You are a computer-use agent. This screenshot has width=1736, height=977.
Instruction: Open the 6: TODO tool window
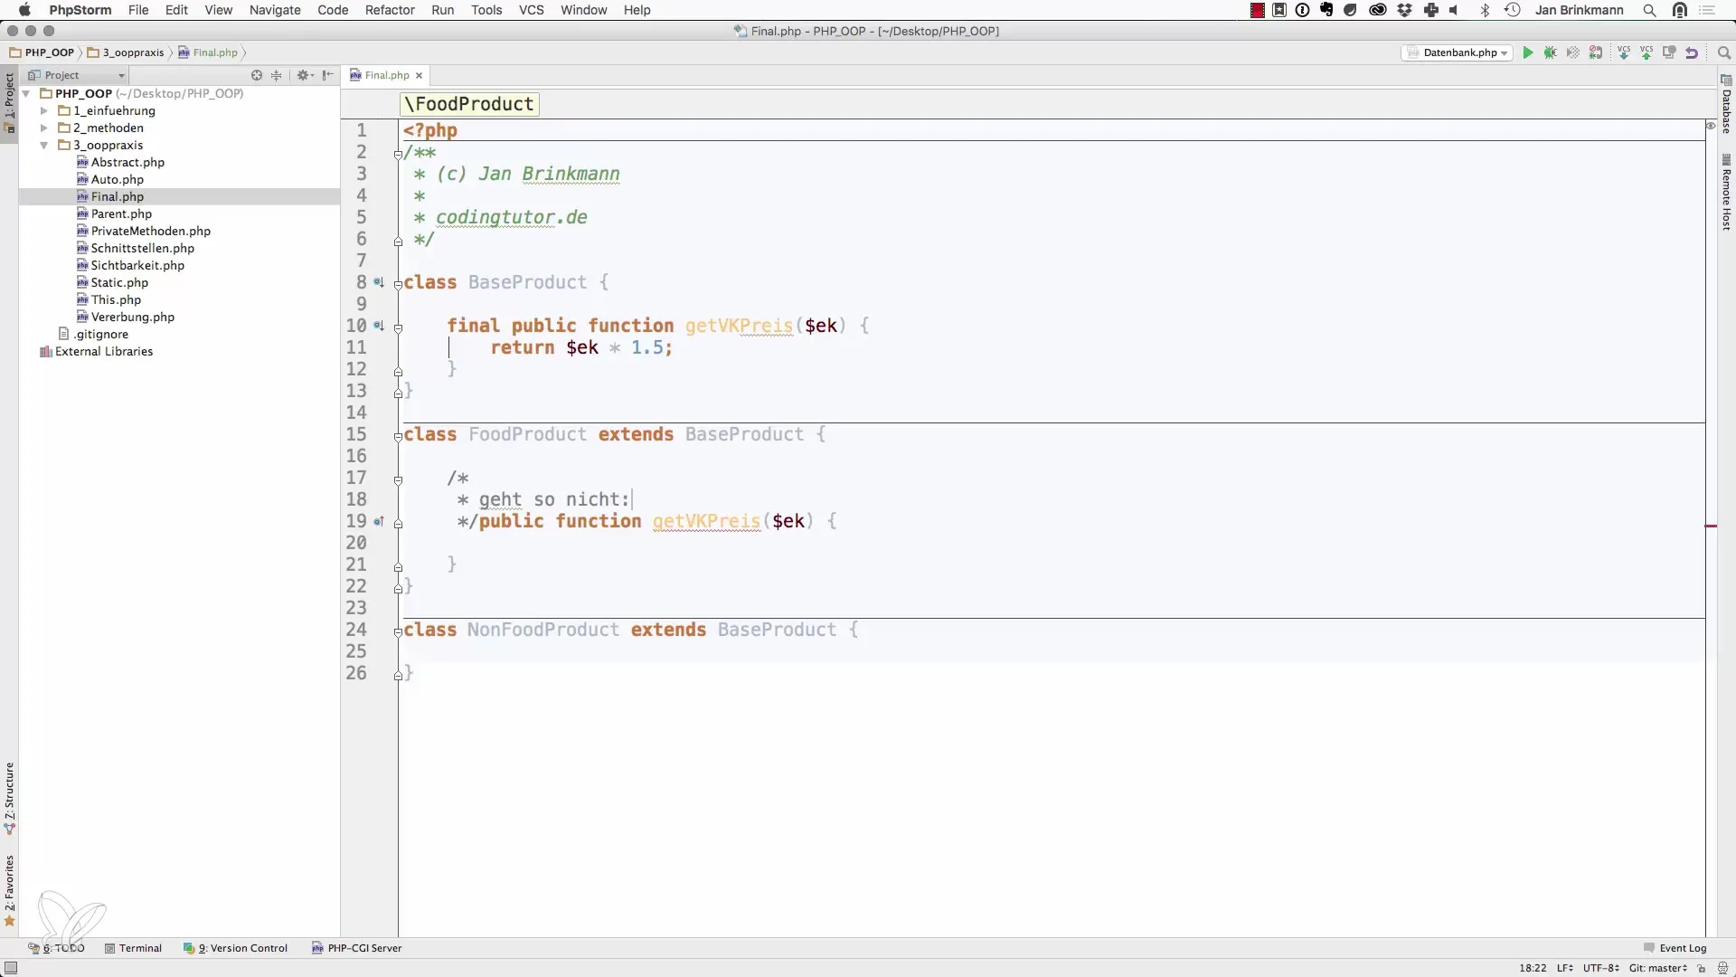point(56,948)
